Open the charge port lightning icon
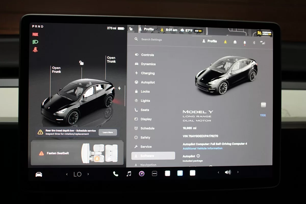Viewport: 306px width, 204px height. [119, 88]
